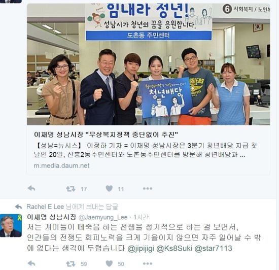Open Rachel E Lee's profile
The height and width of the screenshot is (270, 279).
[x=45, y=207]
